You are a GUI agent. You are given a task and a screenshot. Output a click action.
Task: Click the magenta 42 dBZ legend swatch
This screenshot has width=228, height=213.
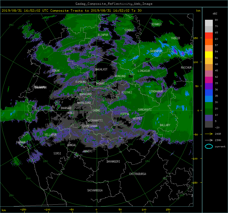point(209,80)
